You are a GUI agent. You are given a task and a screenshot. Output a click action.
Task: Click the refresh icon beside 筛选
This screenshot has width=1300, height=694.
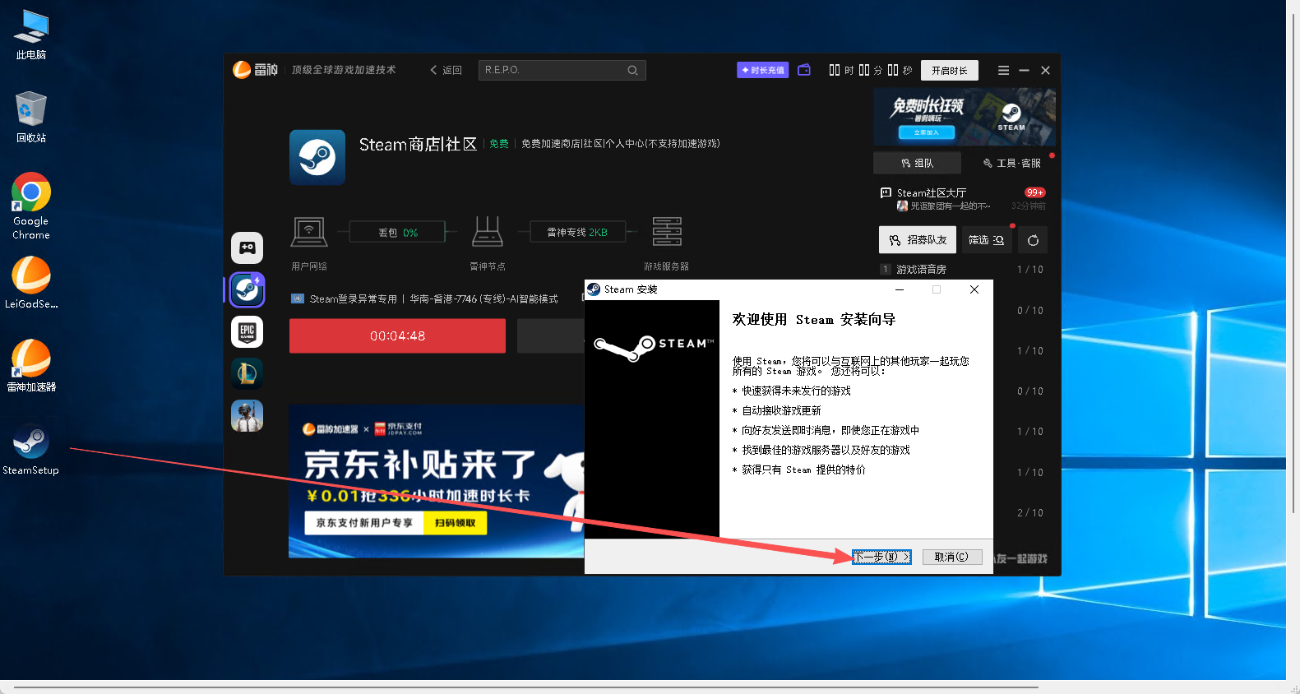pos(1033,240)
